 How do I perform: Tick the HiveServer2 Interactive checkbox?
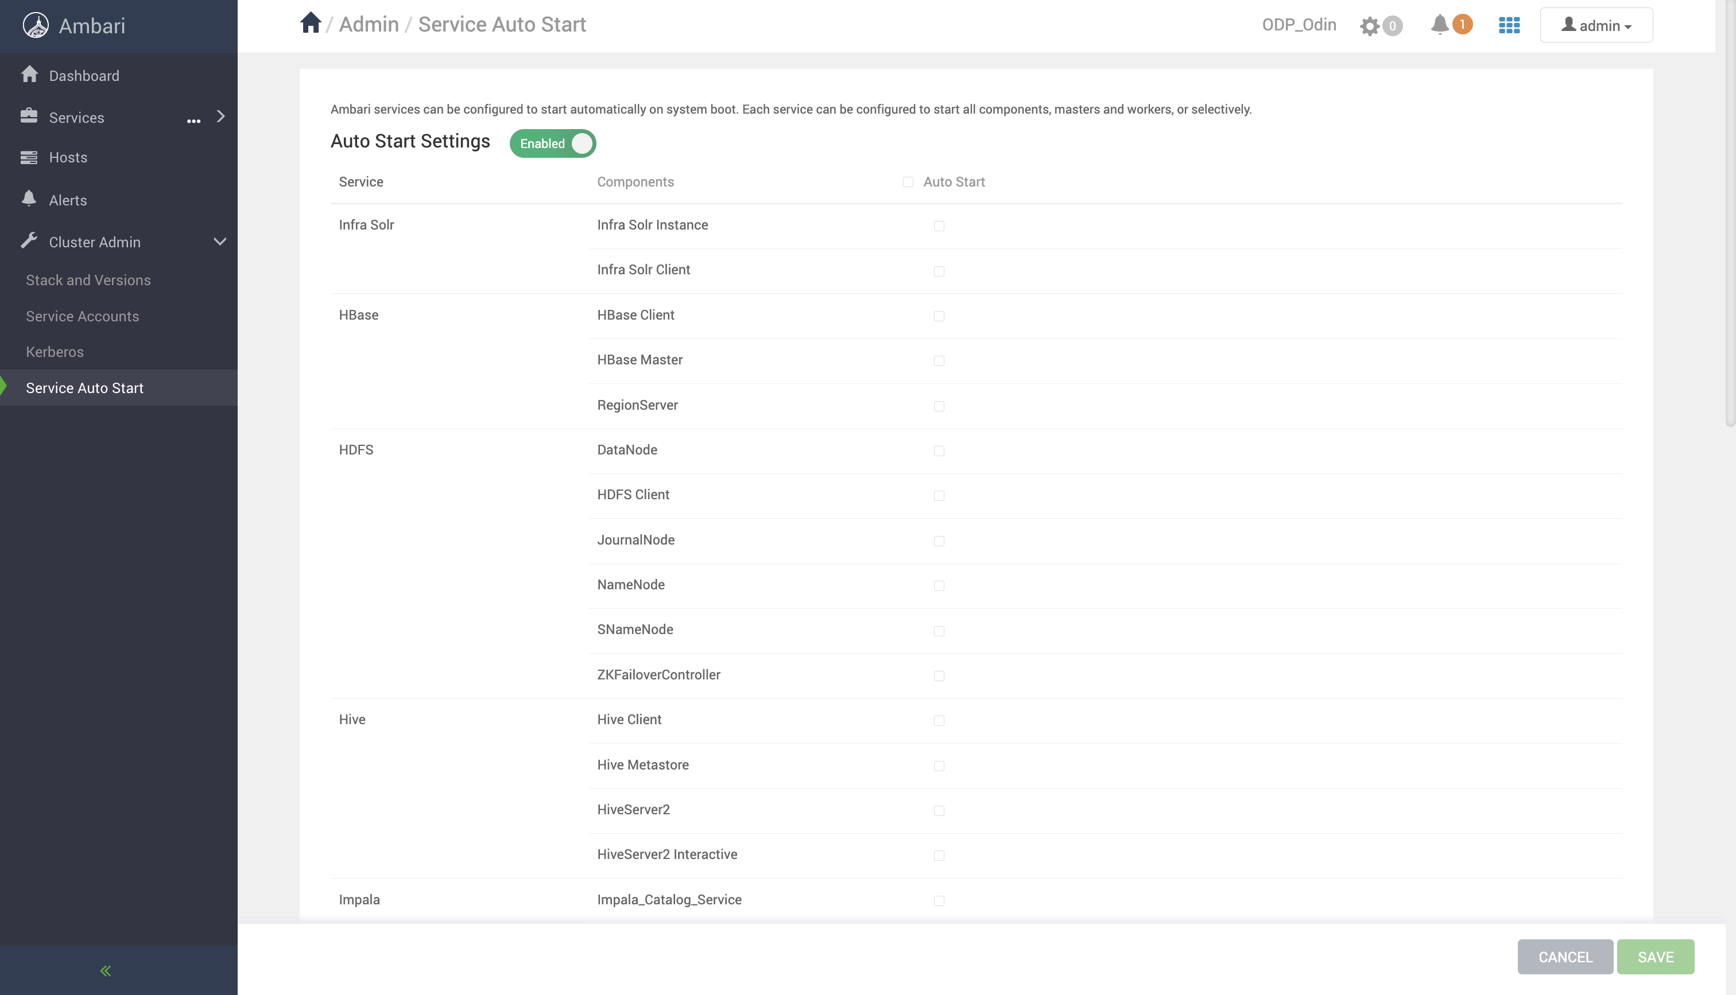click(939, 856)
